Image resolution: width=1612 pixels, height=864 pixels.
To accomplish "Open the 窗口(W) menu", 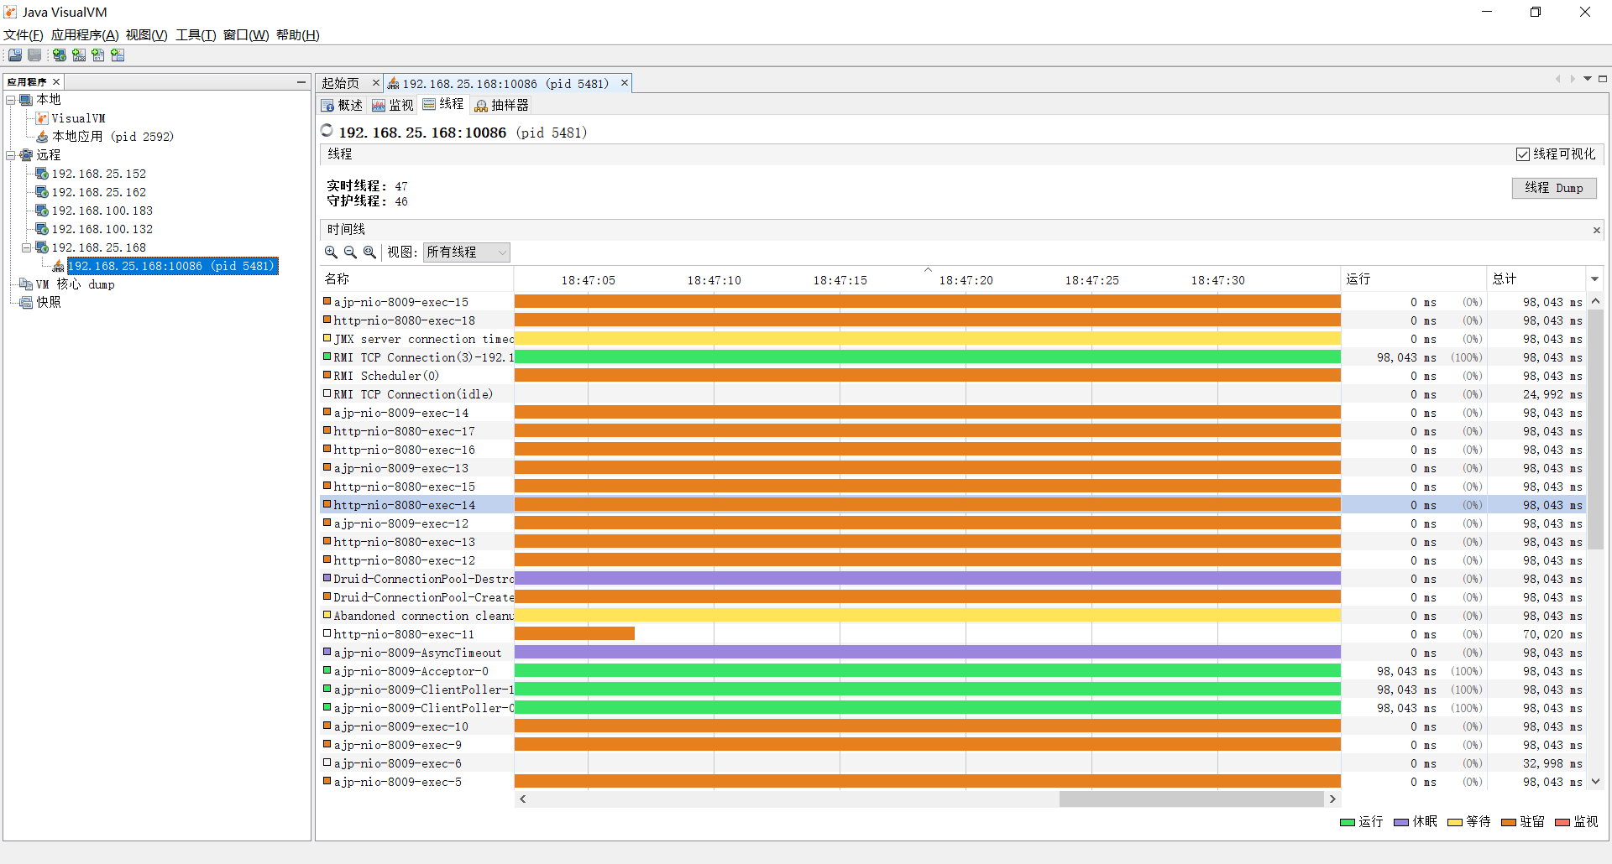I will [x=246, y=35].
